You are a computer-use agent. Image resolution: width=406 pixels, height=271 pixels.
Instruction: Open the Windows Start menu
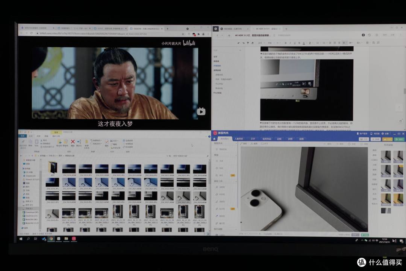coord(21,239)
